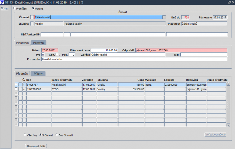The height and width of the screenshot is (149, 235).
Task: Select the code cell 1542000002
Action: [39, 89]
